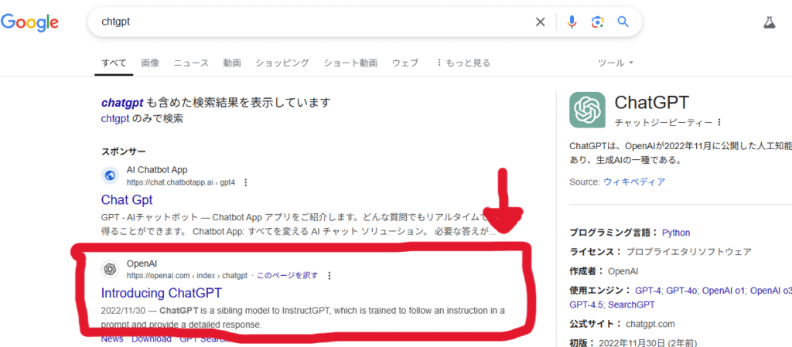Click ChatGPT knowledge panel title
The image size is (792, 347).
pyautogui.click(x=651, y=102)
